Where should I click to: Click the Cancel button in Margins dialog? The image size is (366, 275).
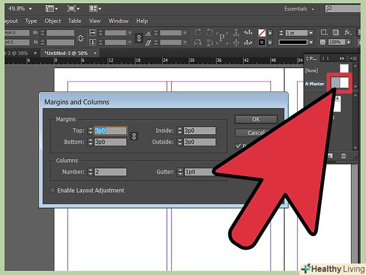(256, 133)
